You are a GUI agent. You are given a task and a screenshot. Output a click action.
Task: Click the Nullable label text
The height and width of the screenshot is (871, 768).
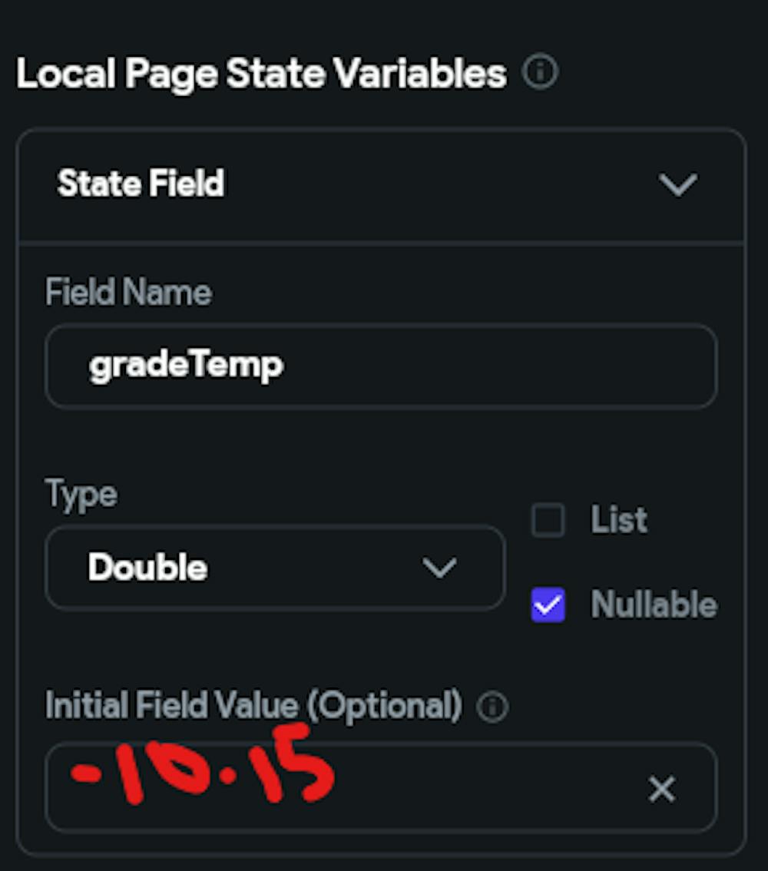click(x=653, y=605)
